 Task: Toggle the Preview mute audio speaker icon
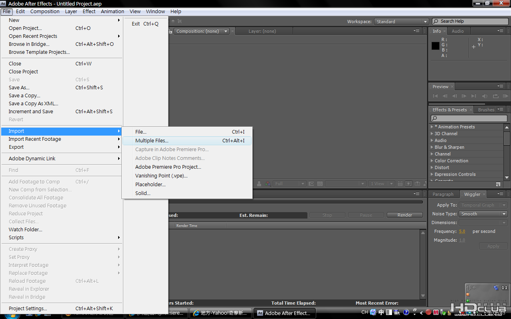click(x=485, y=96)
